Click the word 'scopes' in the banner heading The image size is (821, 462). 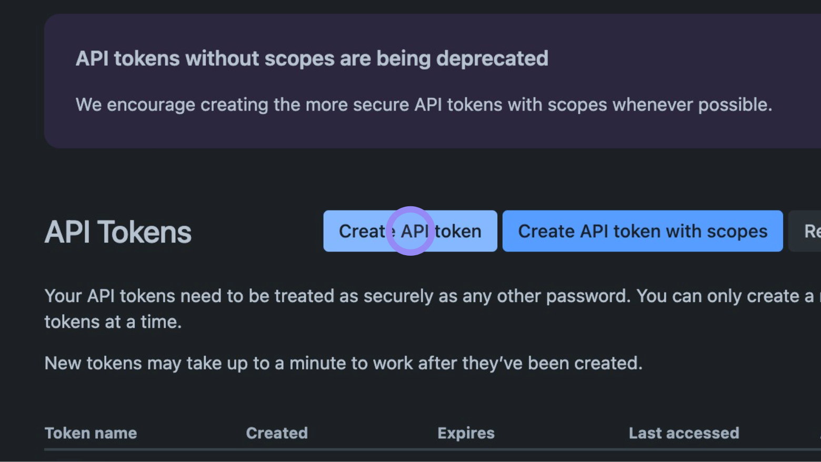[x=299, y=58]
